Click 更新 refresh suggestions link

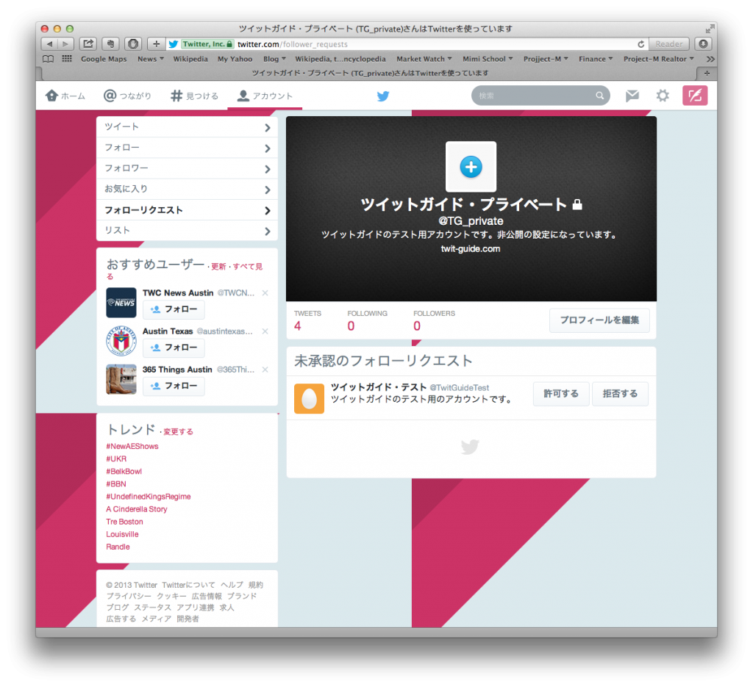[218, 267]
